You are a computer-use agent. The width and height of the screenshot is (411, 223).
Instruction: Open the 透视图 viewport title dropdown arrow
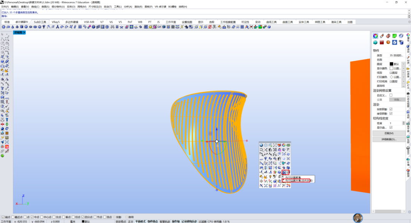pyautogui.click(x=24, y=32)
